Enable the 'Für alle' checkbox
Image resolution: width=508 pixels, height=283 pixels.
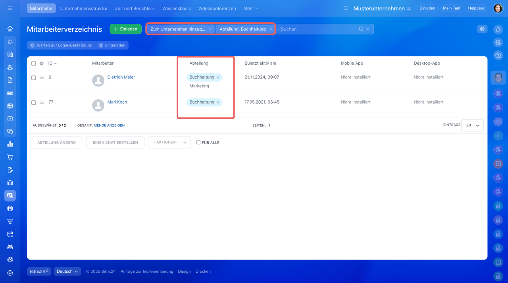tap(198, 142)
